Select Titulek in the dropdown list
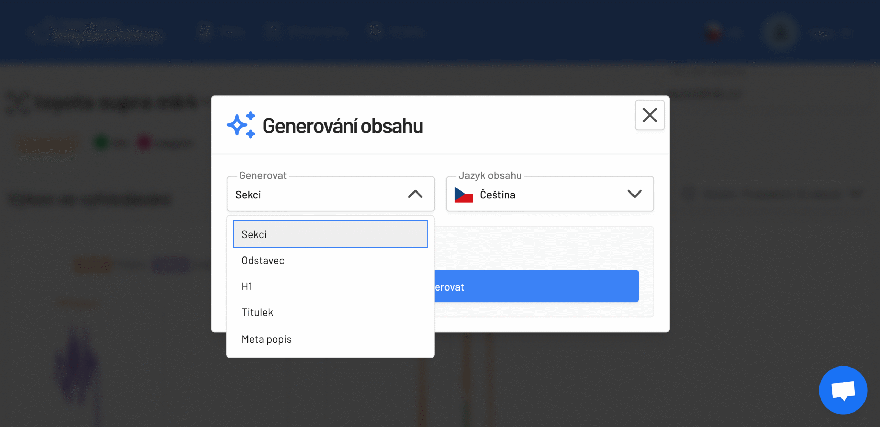The width and height of the screenshot is (880, 427). point(257,313)
